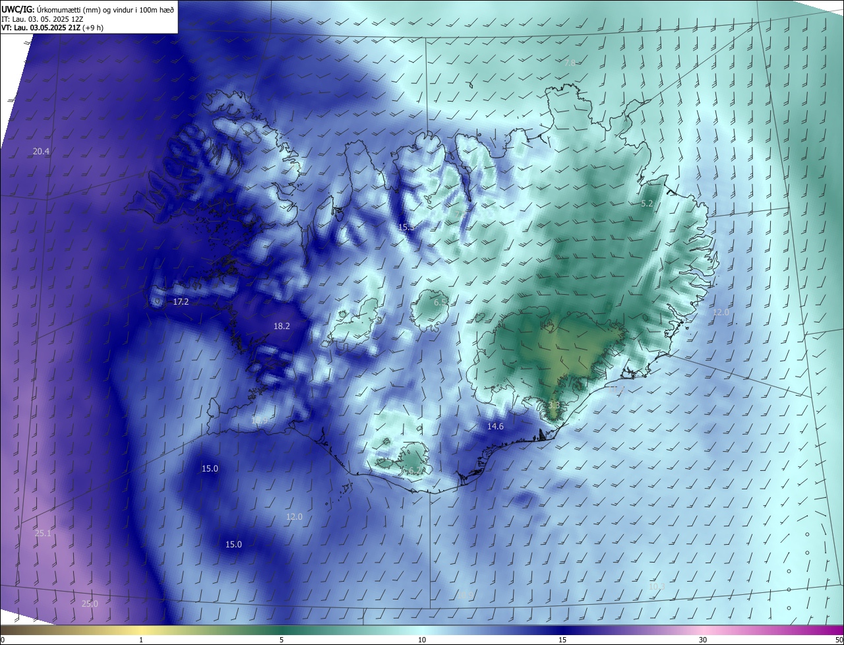Click tick label 50 on the color scale
The height and width of the screenshot is (645, 844).
point(839,640)
